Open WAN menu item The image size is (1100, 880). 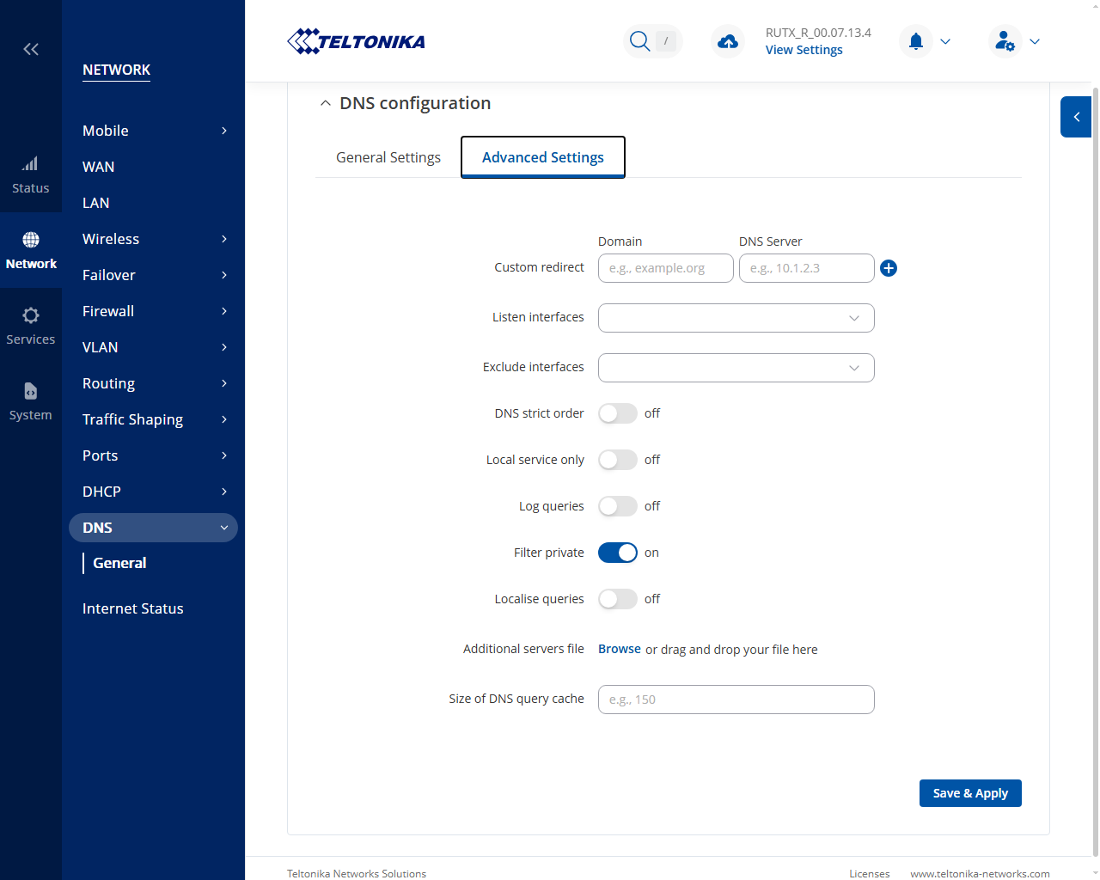[x=99, y=167]
